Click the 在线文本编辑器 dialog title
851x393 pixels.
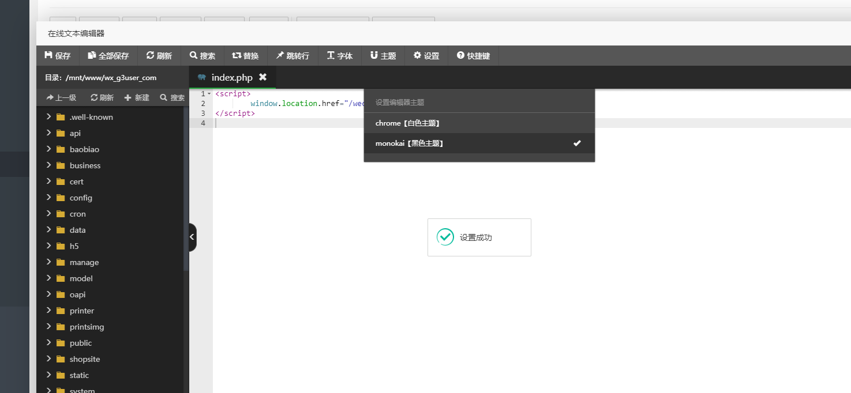[76, 33]
